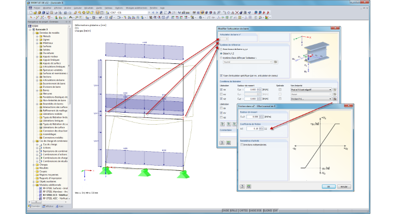The width and height of the screenshot is (396, 214).
Task: Click Annuler in the Friction dialog
Action: (344, 186)
